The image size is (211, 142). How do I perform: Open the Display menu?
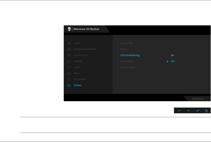(78, 61)
